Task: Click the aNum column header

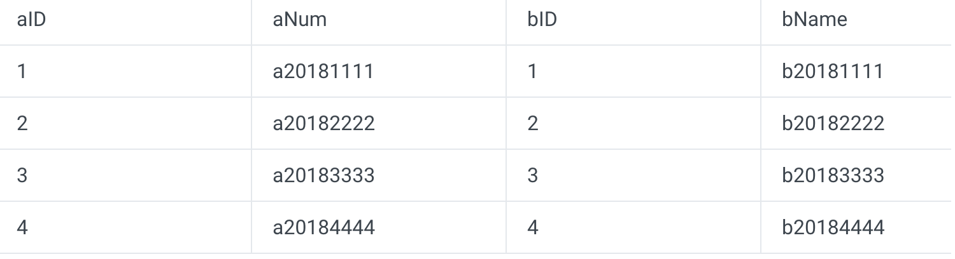Action: (x=300, y=20)
